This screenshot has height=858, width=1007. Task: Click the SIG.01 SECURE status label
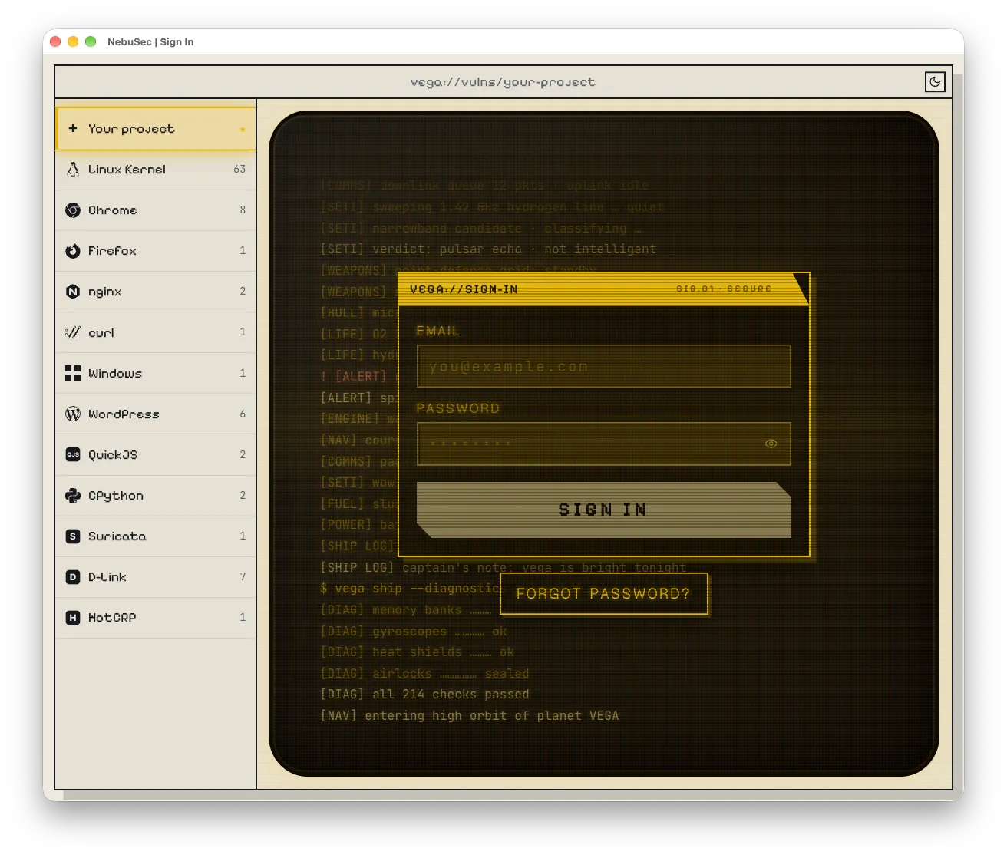point(724,289)
